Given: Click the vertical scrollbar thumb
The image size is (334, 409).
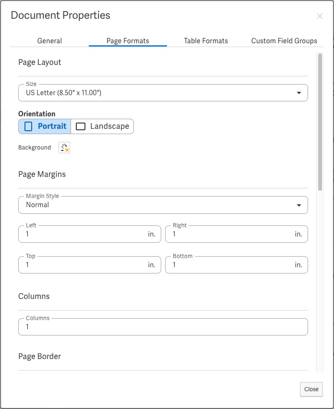Looking at the screenshot, I should point(320,122).
